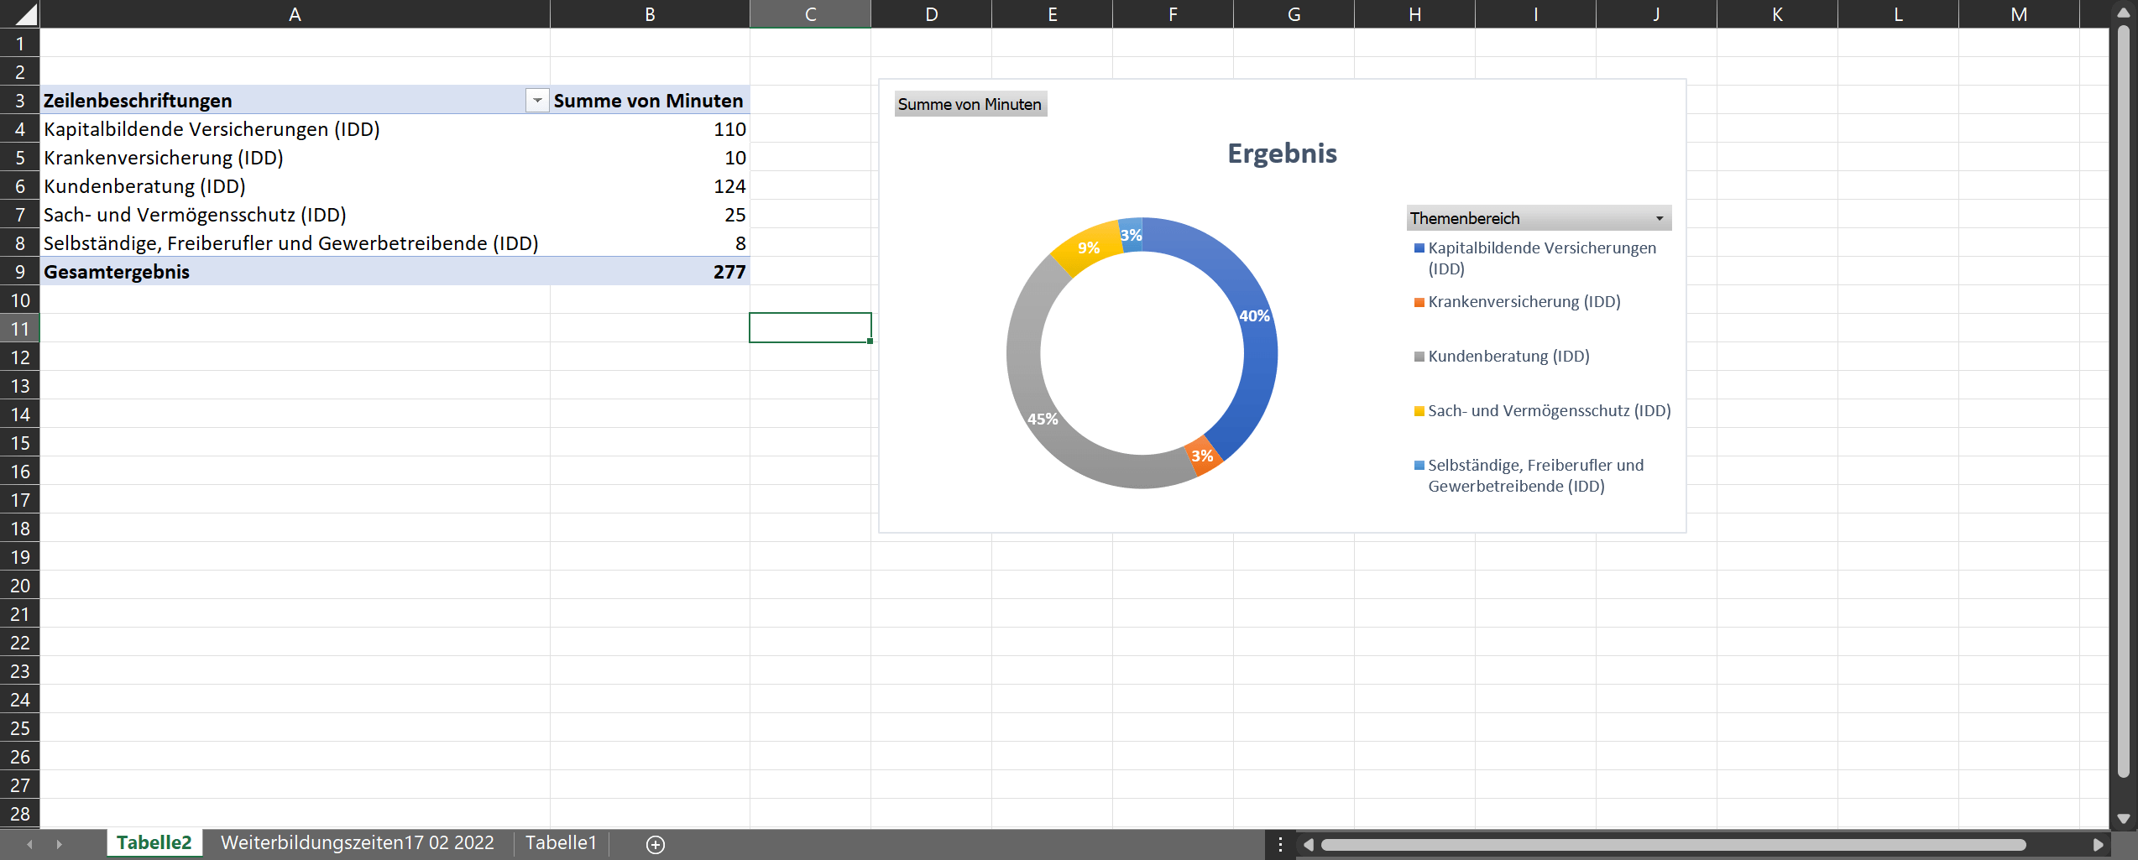Select row header 11
Viewport: 2138px width, 860px height.
pos(20,329)
